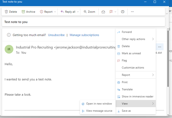Open the toolbar More options ellipsis
Viewport: 172px width, 118px height.
132,12
